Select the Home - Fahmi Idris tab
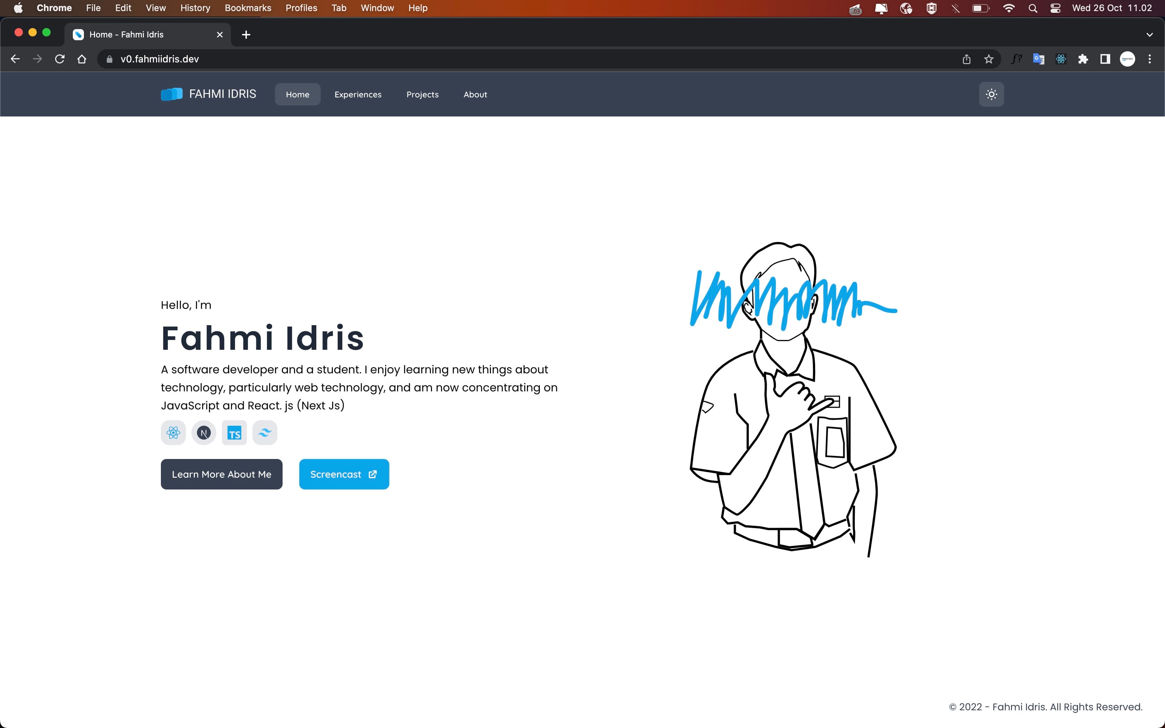The width and height of the screenshot is (1165, 728). (x=148, y=35)
